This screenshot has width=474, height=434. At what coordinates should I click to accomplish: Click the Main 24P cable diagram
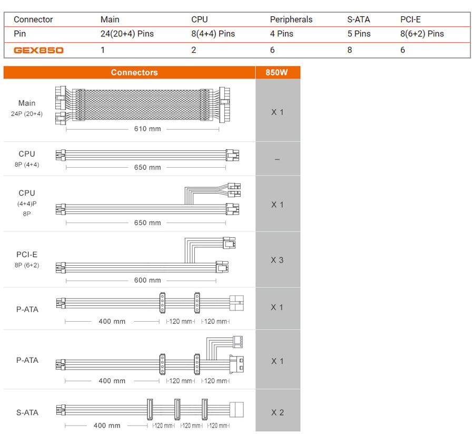click(143, 105)
